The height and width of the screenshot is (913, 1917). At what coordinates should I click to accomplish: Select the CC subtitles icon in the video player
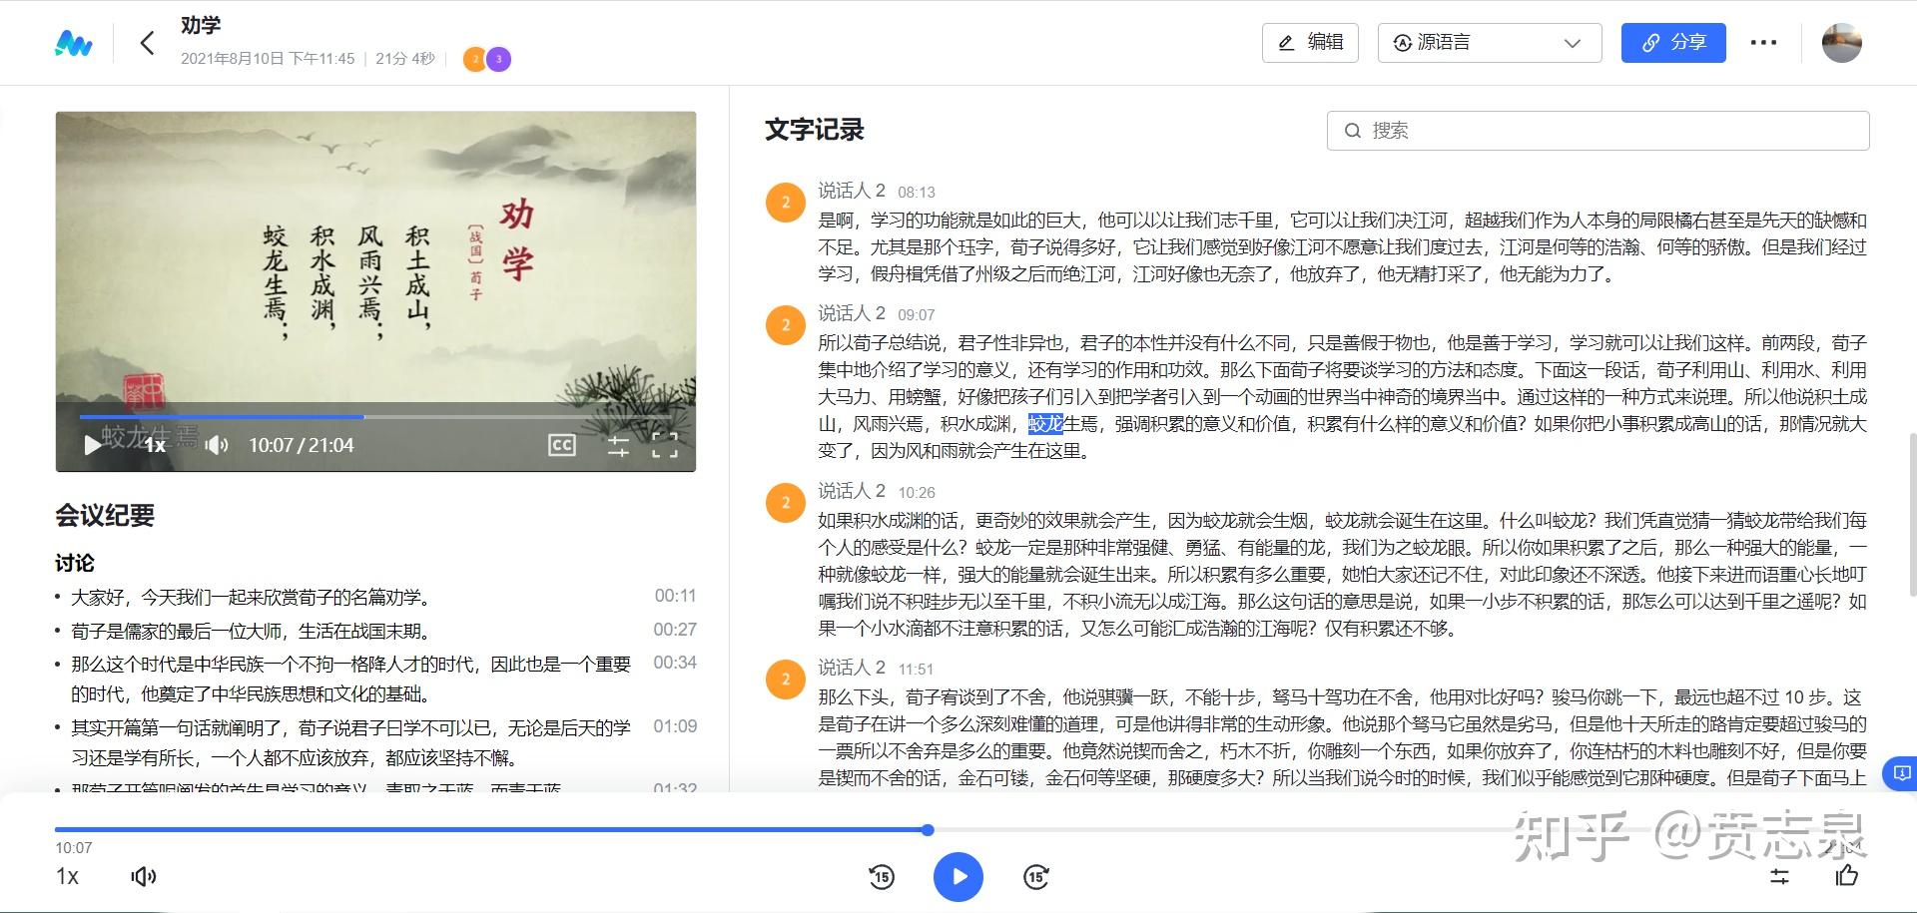[562, 445]
